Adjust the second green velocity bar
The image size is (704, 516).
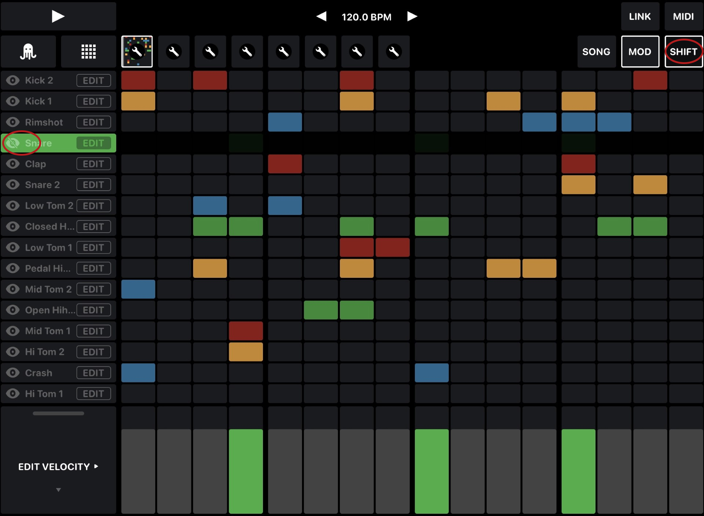click(x=432, y=471)
